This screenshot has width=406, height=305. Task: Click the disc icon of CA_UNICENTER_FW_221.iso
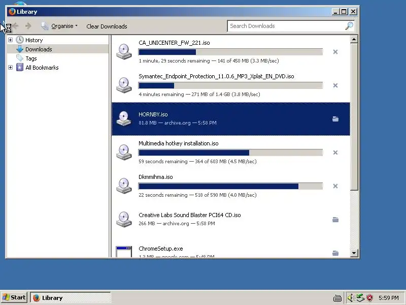coord(124,52)
